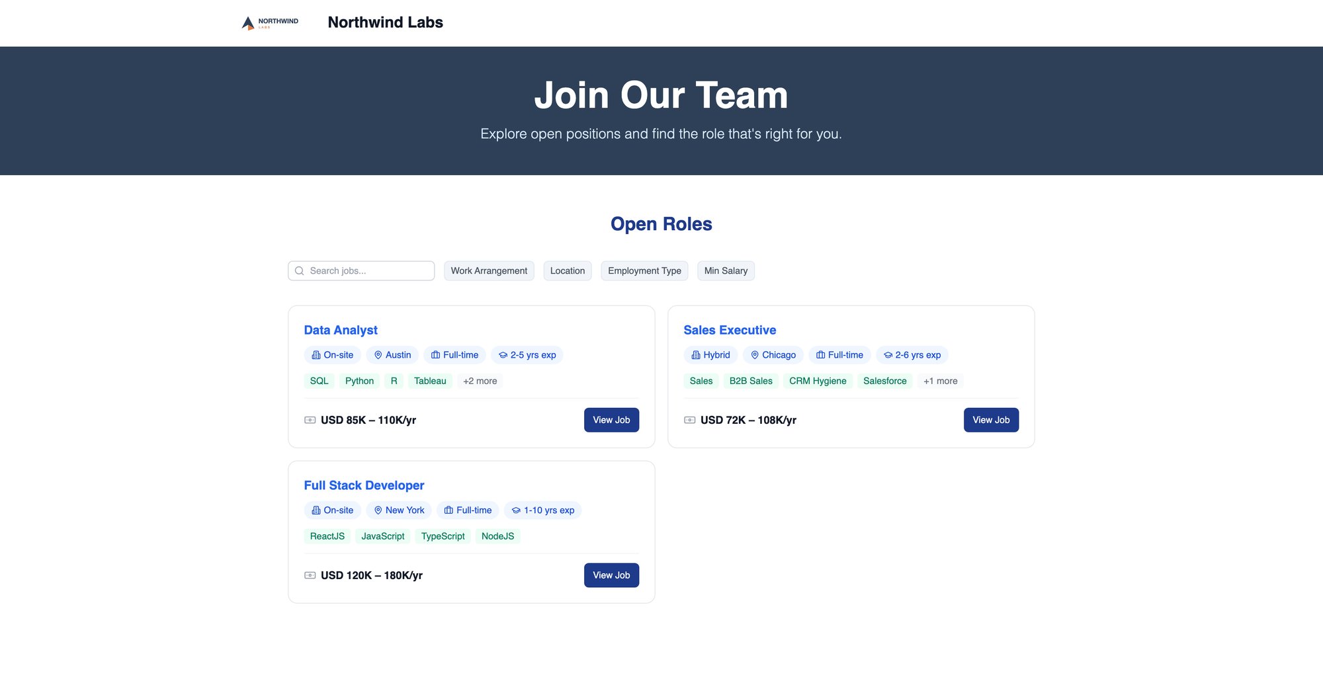Expand the Employment Type filter
The height and width of the screenshot is (677, 1323).
(x=644, y=271)
